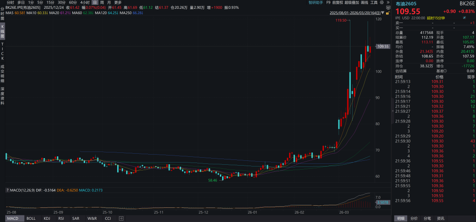Open the 工具 tools menu
The image size is (476, 222).
tap(374, 2)
